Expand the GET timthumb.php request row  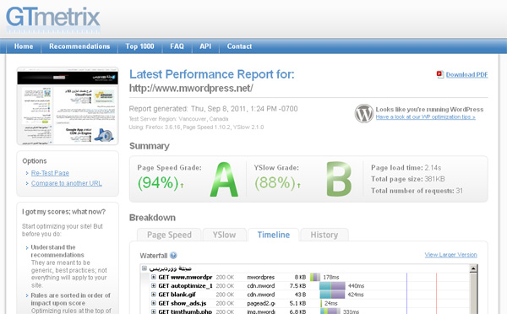tap(153, 311)
